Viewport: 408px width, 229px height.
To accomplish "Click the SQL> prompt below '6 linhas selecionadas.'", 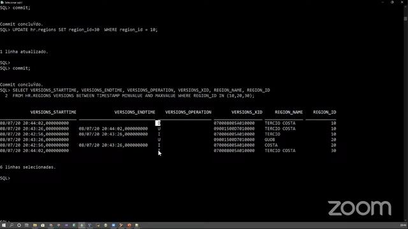I will coord(5,178).
